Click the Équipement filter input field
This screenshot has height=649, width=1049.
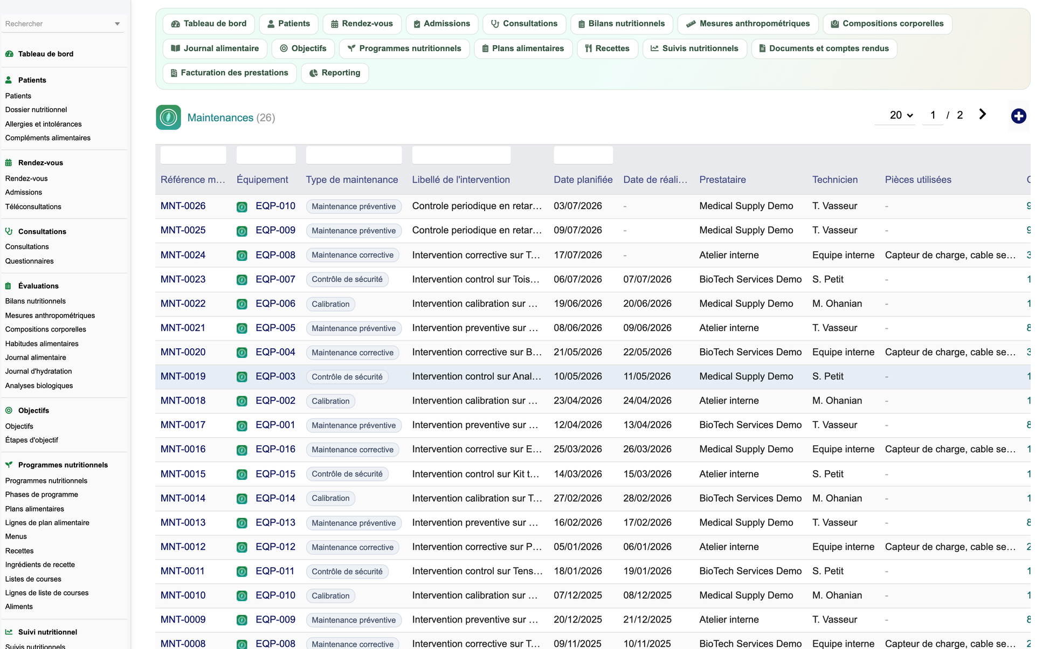(266, 155)
